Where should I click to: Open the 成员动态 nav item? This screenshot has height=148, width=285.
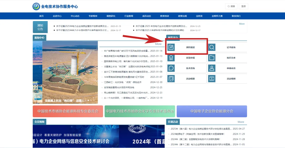pos(146,16)
